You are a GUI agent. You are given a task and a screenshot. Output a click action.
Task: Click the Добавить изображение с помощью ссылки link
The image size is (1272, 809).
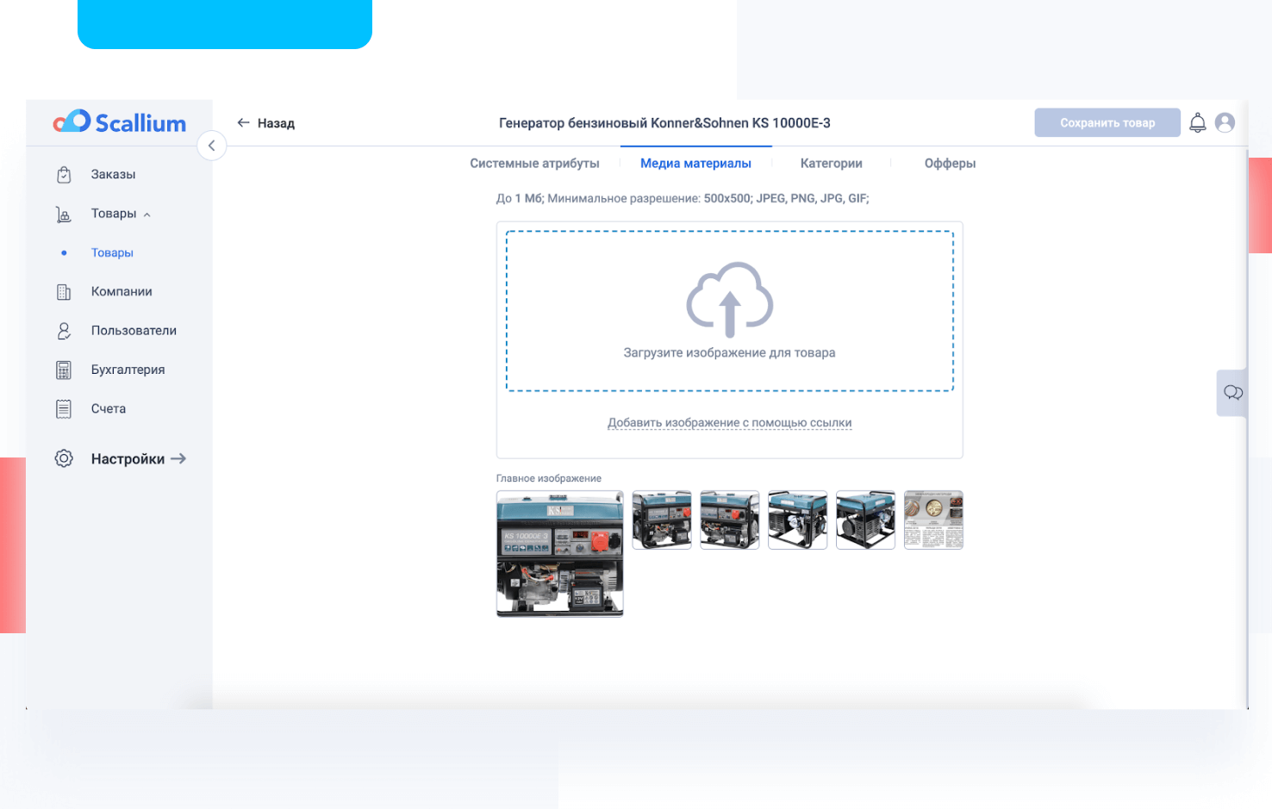click(729, 423)
